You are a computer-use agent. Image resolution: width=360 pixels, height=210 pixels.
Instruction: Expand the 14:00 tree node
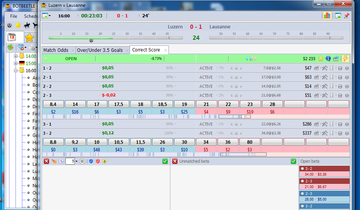pyautogui.click(x=15, y=56)
